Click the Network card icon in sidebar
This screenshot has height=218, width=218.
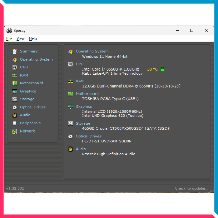tap(15, 131)
